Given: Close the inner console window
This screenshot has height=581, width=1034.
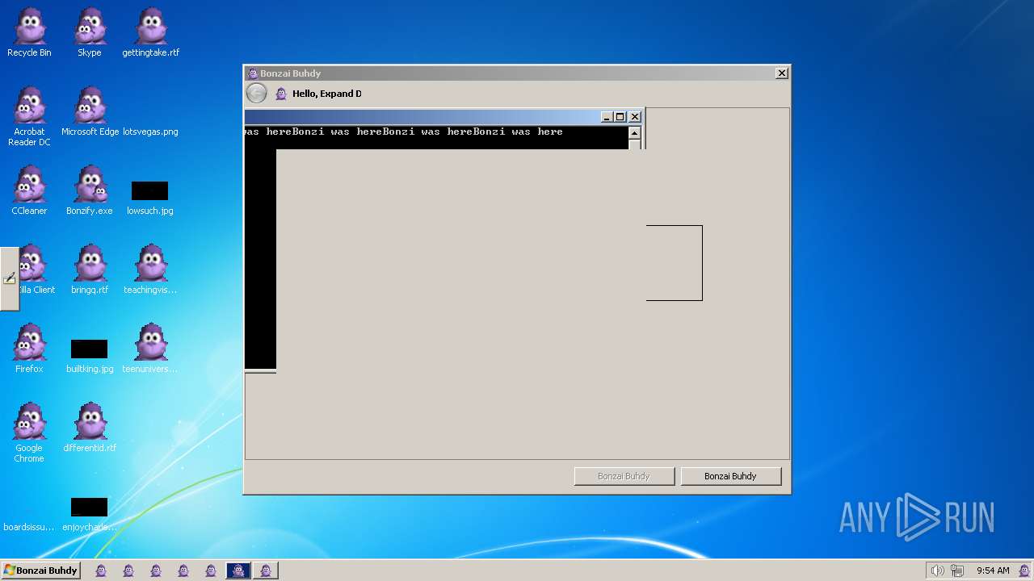Looking at the screenshot, I should tap(635, 117).
